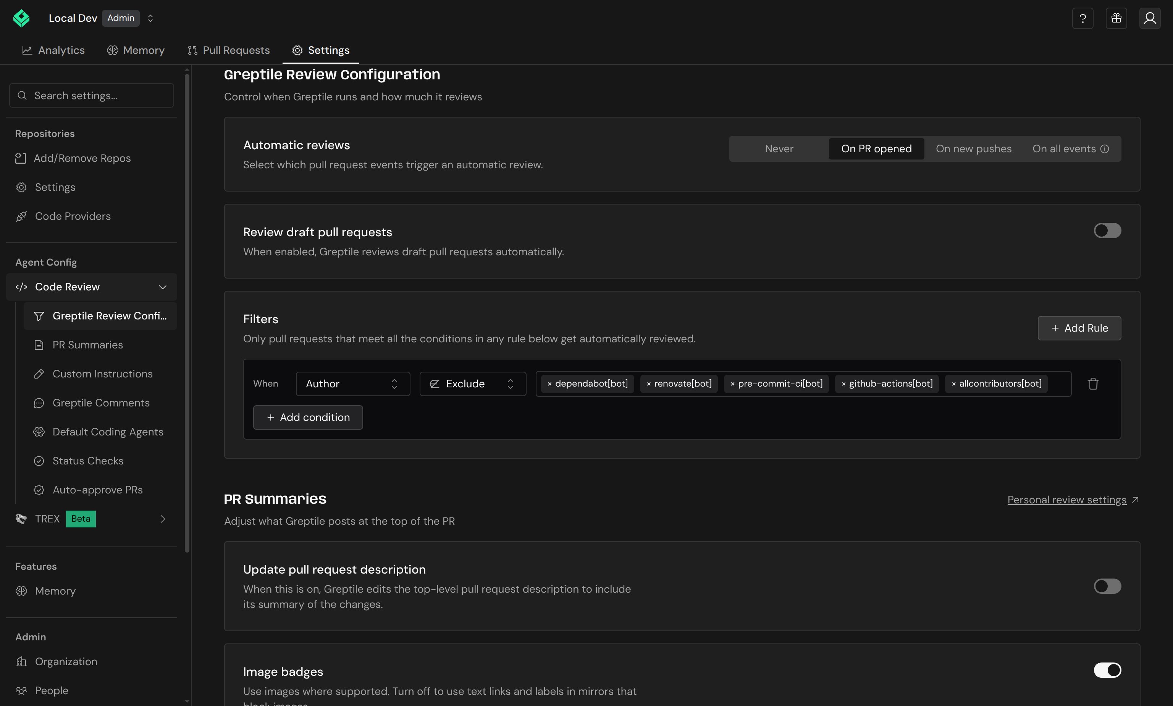
Task: Open Personal review settings link
Action: (1073, 500)
